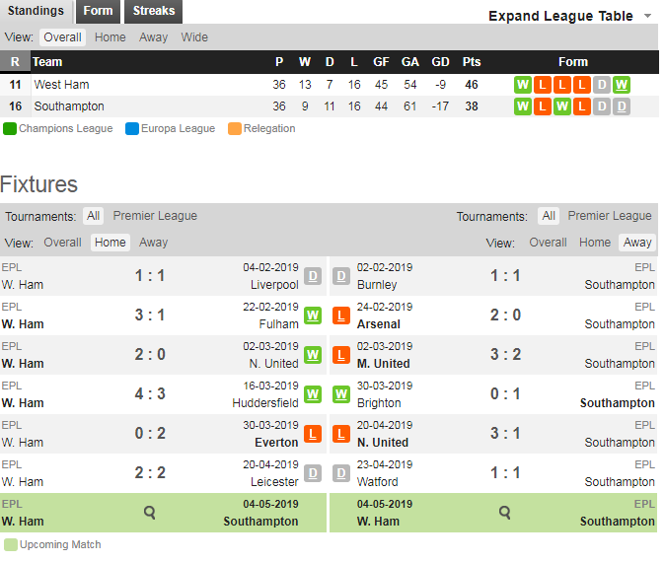Viewport: 665px width, 562px height.
Task: Open the W. Ham vs Southampton match preview magnifier
Action: pyautogui.click(x=149, y=513)
